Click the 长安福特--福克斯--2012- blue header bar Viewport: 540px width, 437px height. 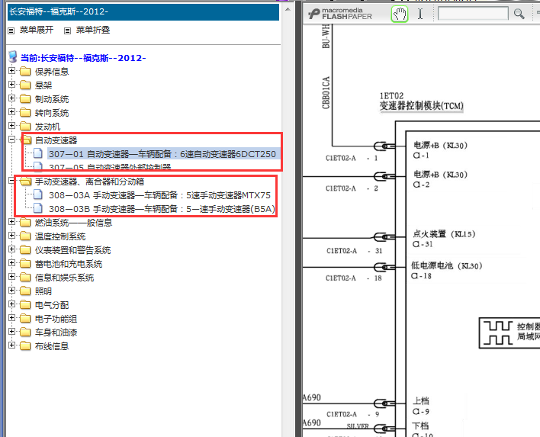[143, 11]
